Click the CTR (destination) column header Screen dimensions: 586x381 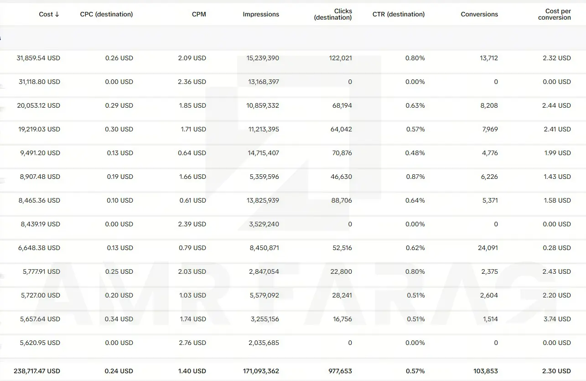point(399,14)
